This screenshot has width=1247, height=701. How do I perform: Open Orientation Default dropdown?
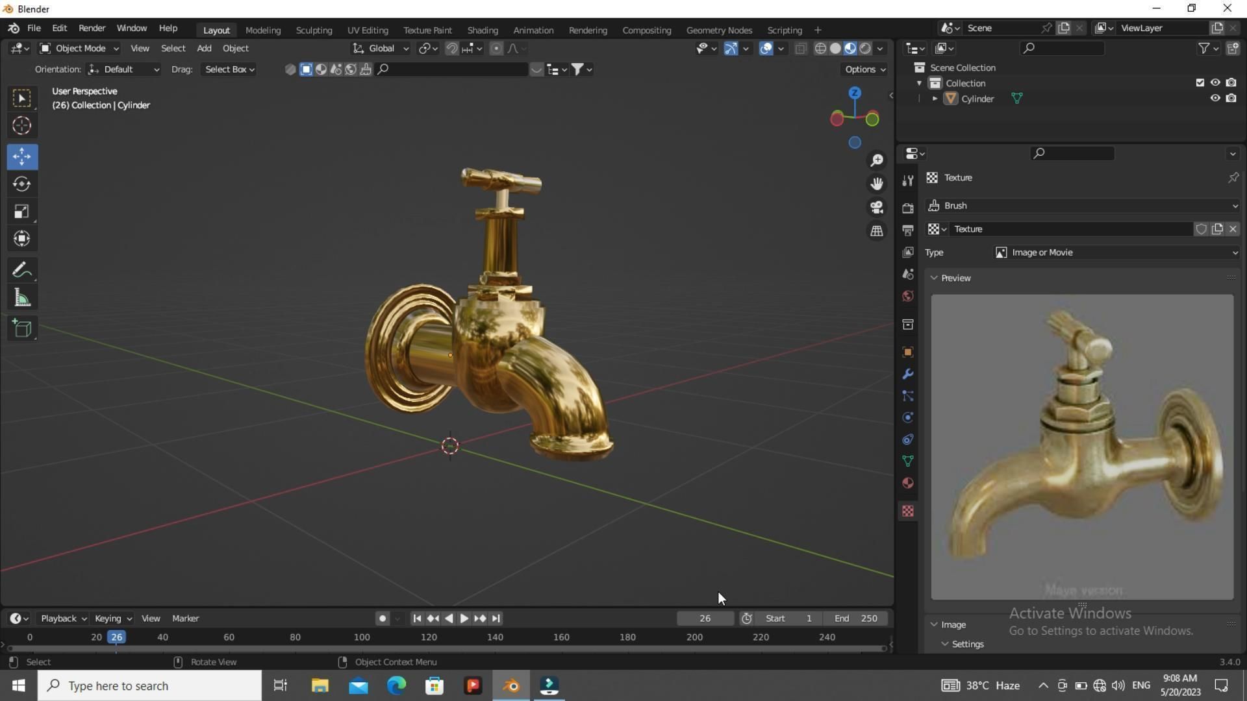coord(123,69)
